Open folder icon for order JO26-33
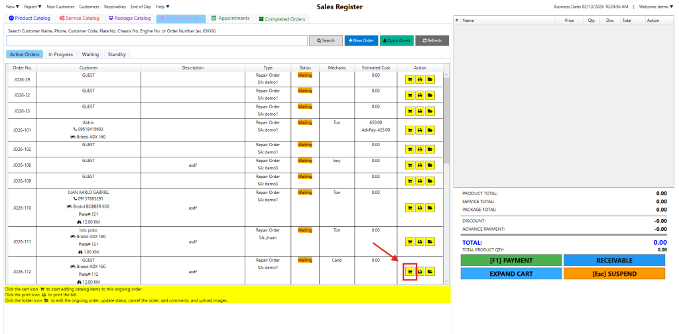The image size is (679, 334). tap(430, 111)
